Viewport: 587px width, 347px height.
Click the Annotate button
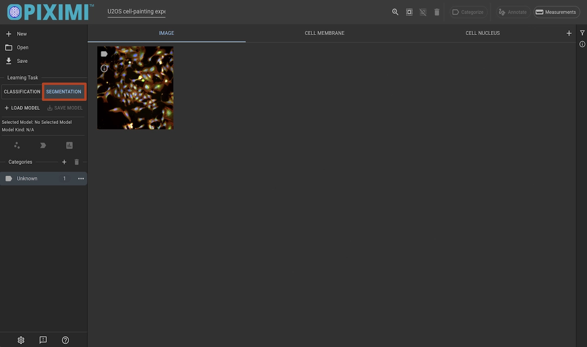[513, 12]
